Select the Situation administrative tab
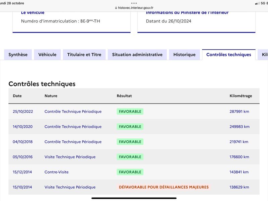Image resolution: width=268 pixels, height=201 pixels. pos(137,55)
